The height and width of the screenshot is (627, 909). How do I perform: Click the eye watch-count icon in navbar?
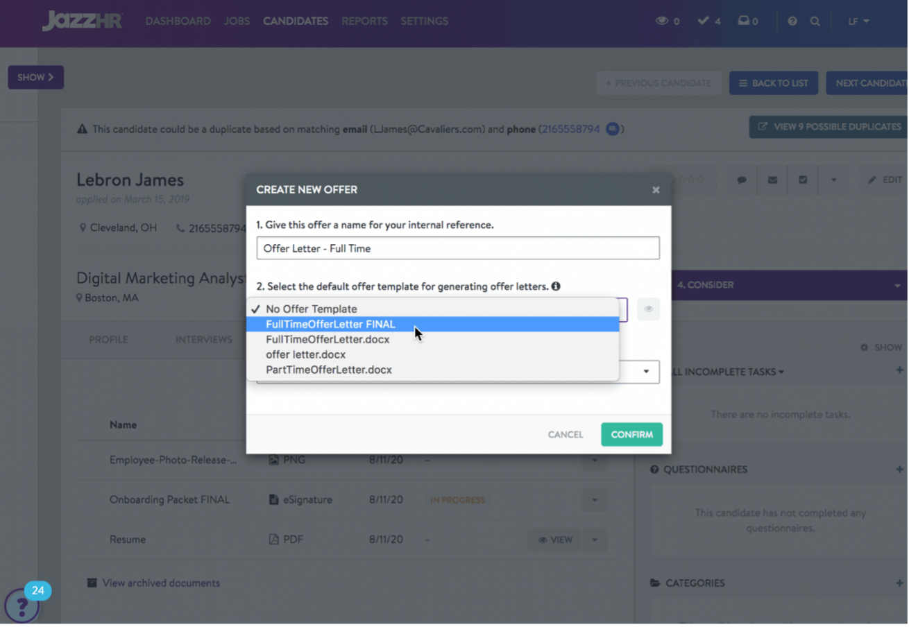663,22
